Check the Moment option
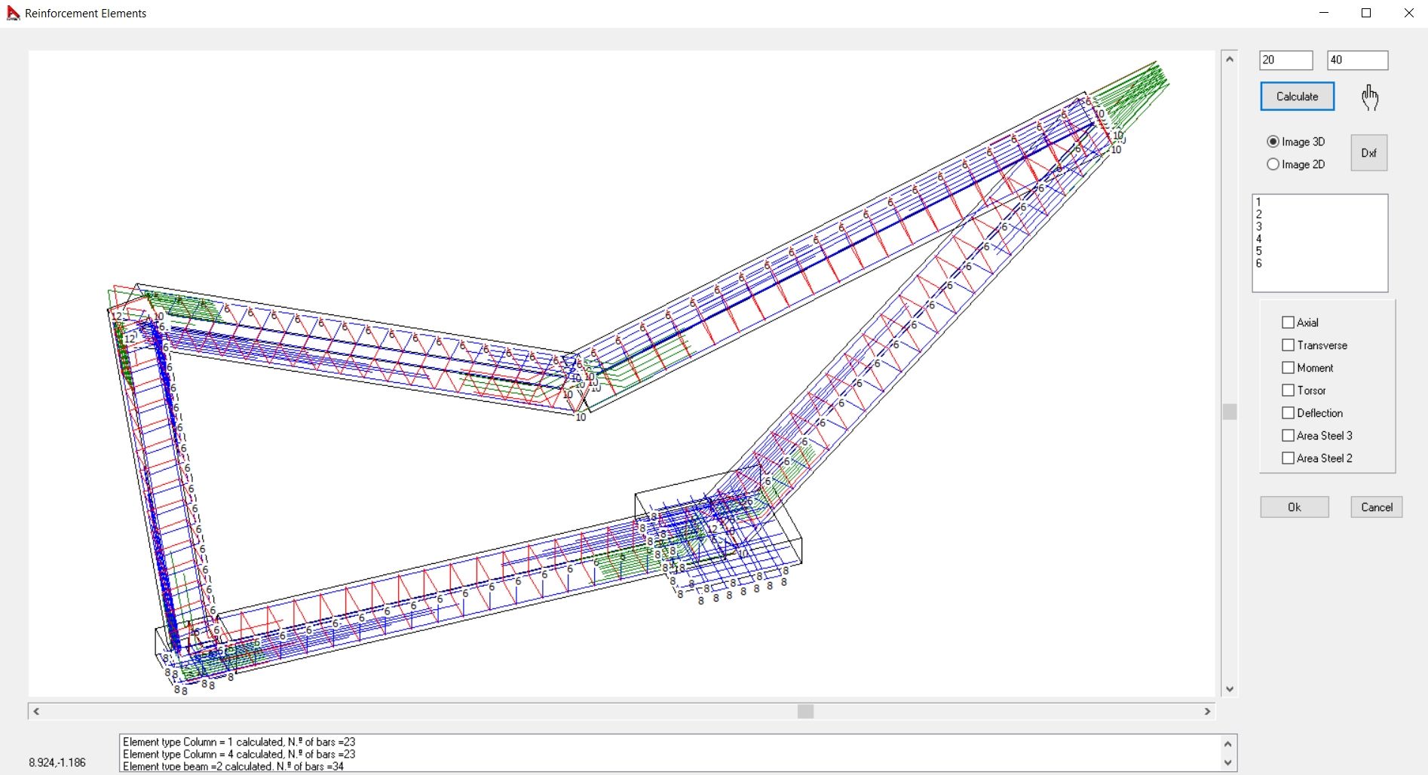1428x775 pixels. coord(1288,368)
